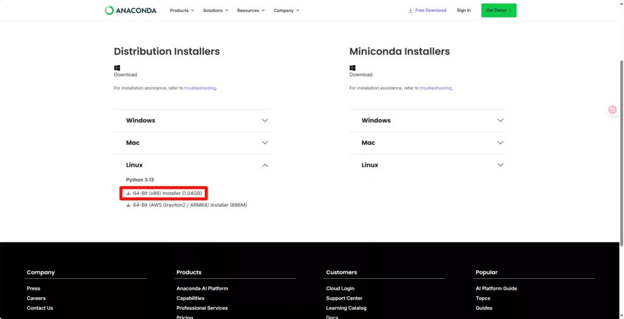Collapse Linux section in Distribution Installers
The width and height of the screenshot is (624, 319).
(x=264, y=165)
